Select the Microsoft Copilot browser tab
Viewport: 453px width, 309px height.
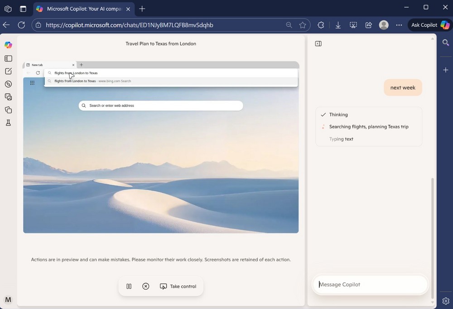79,9
